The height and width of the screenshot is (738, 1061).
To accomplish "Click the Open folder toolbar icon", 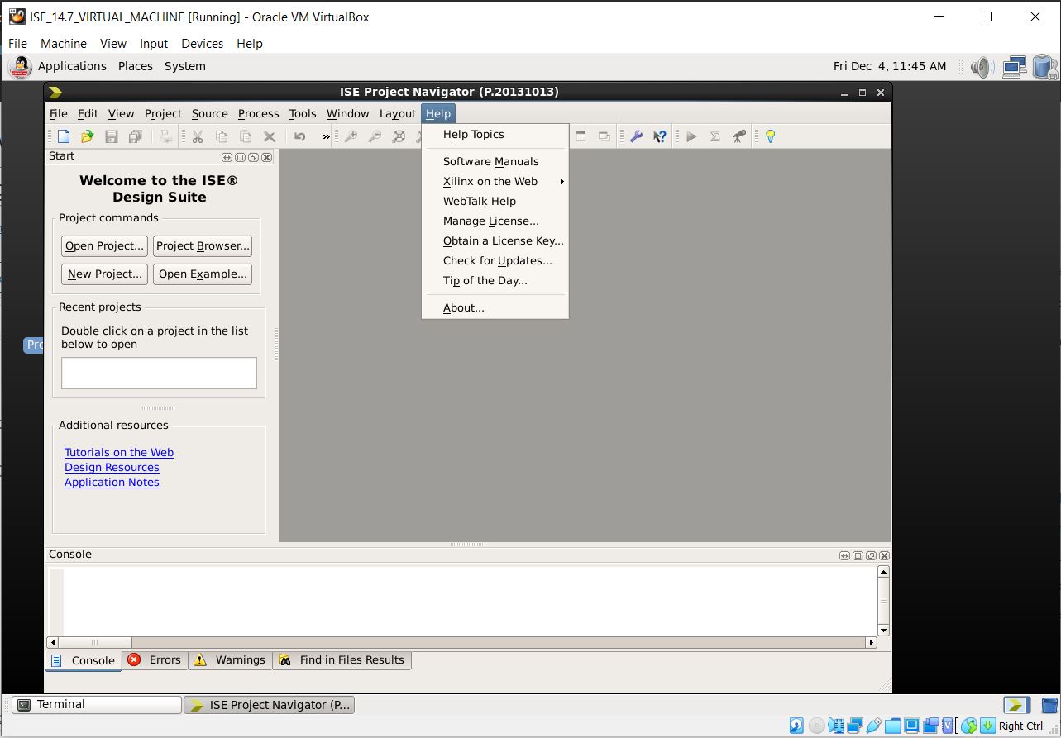I will (87, 136).
